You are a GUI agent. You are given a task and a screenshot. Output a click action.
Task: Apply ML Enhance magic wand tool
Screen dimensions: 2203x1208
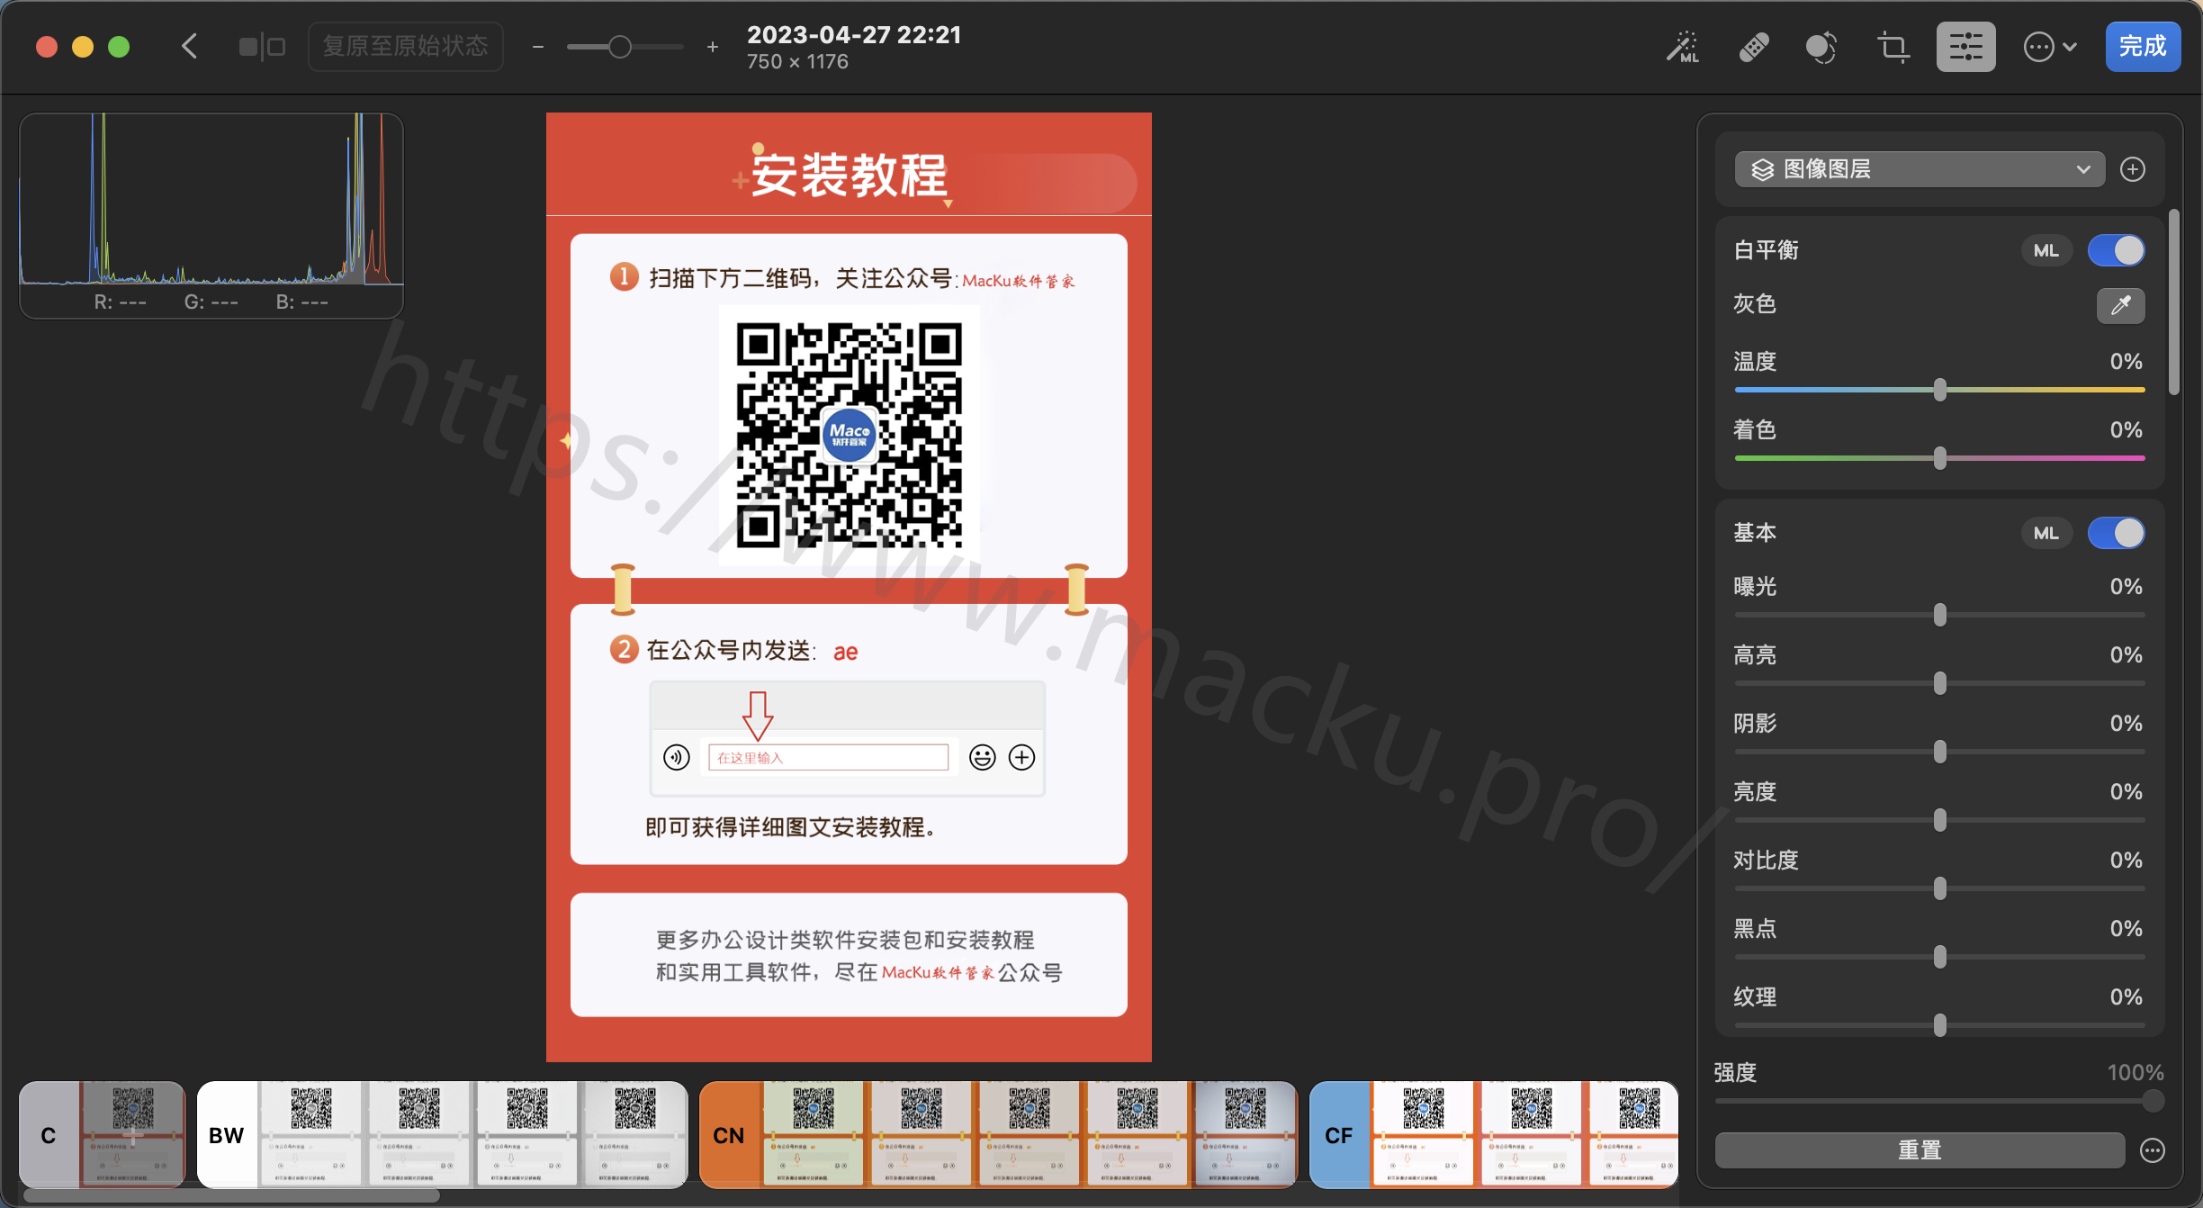pos(1682,46)
